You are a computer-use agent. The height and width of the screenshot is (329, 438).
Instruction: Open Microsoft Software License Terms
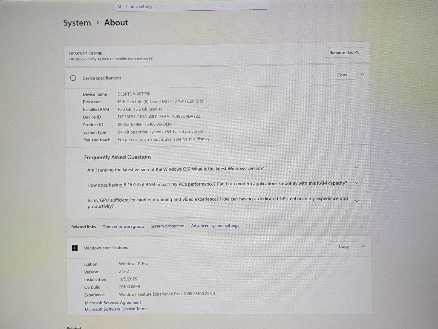pyautogui.click(x=116, y=309)
